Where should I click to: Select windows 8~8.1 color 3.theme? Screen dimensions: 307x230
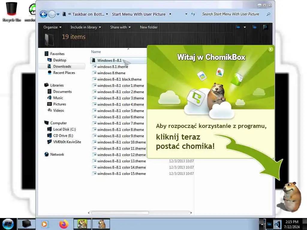click(121, 98)
